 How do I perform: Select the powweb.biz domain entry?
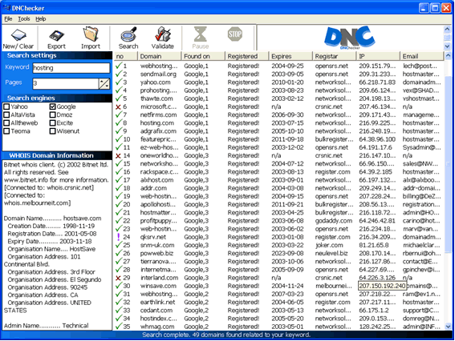(x=156, y=253)
